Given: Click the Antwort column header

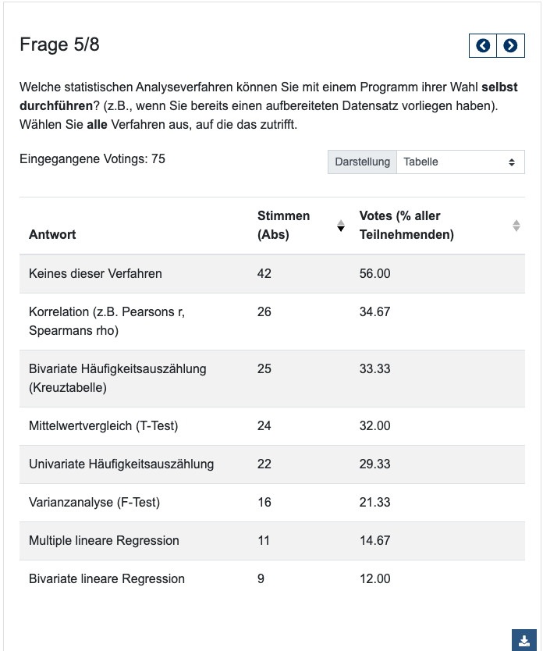Looking at the screenshot, I should (x=52, y=234).
